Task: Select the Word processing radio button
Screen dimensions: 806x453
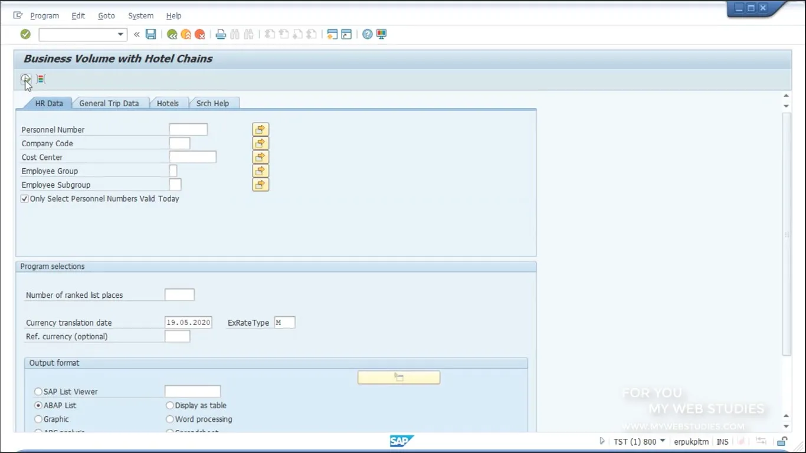Action: [x=170, y=419]
